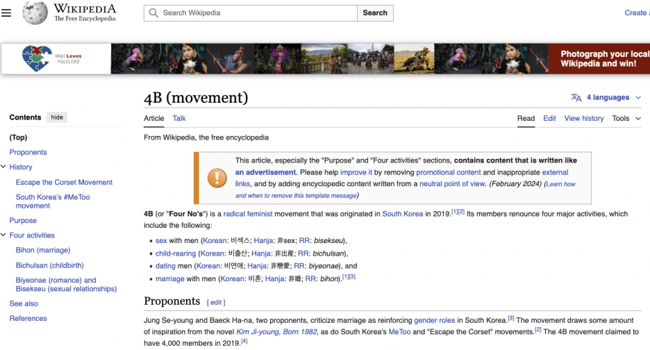
Task: Open the 'radical feminist' link
Action: (248, 214)
